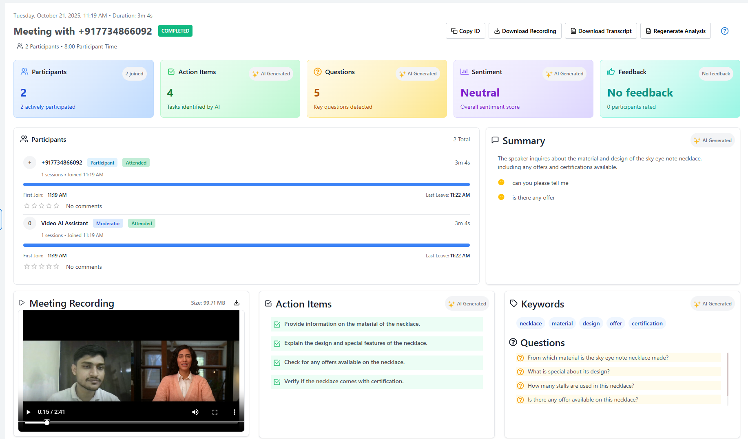Mute the video using the speaker icon

[x=195, y=412]
